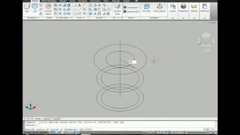Select the Line draw tool

click(79, 9)
